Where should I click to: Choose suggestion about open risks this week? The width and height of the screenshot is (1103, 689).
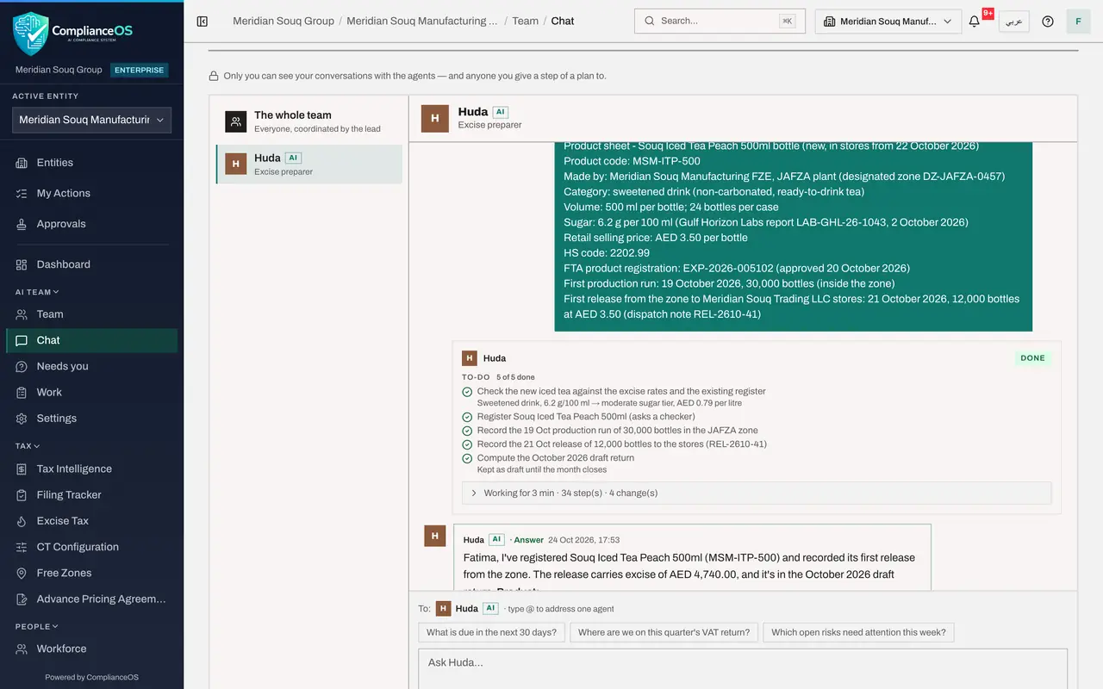point(858,632)
